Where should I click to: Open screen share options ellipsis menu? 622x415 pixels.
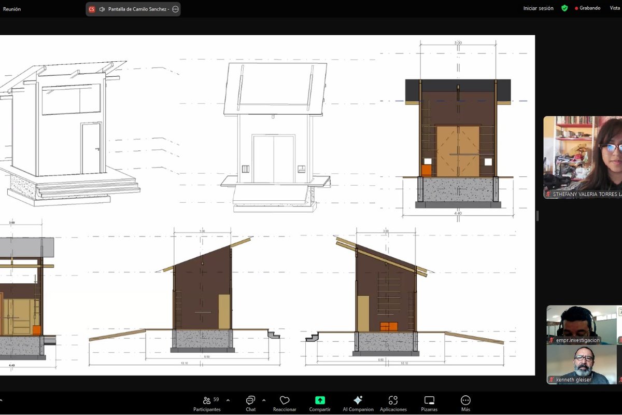point(175,9)
